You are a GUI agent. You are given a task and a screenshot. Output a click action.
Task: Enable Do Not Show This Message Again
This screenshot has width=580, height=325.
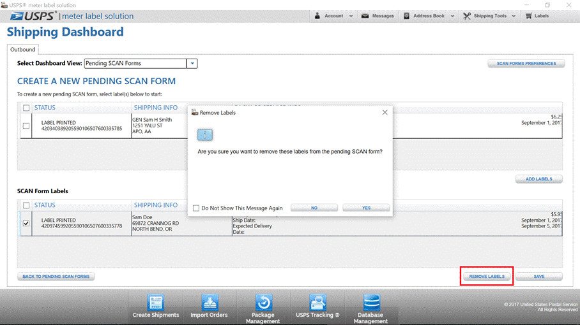pos(196,208)
